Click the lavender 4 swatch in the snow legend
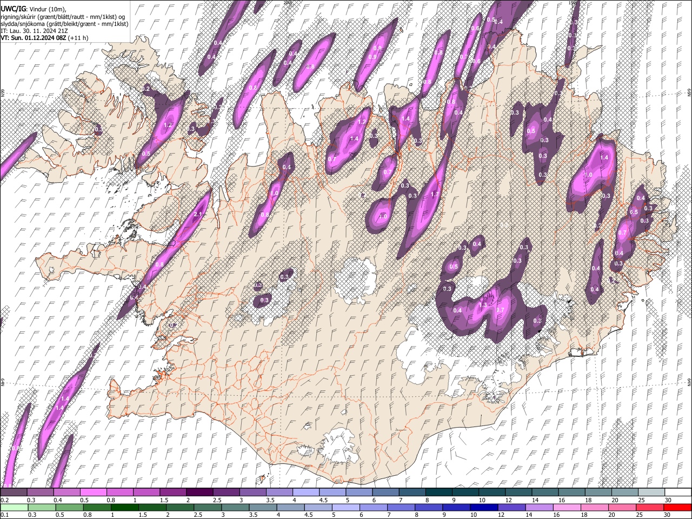Image resolution: width=692 pixels, height=519 pixels. [305, 492]
